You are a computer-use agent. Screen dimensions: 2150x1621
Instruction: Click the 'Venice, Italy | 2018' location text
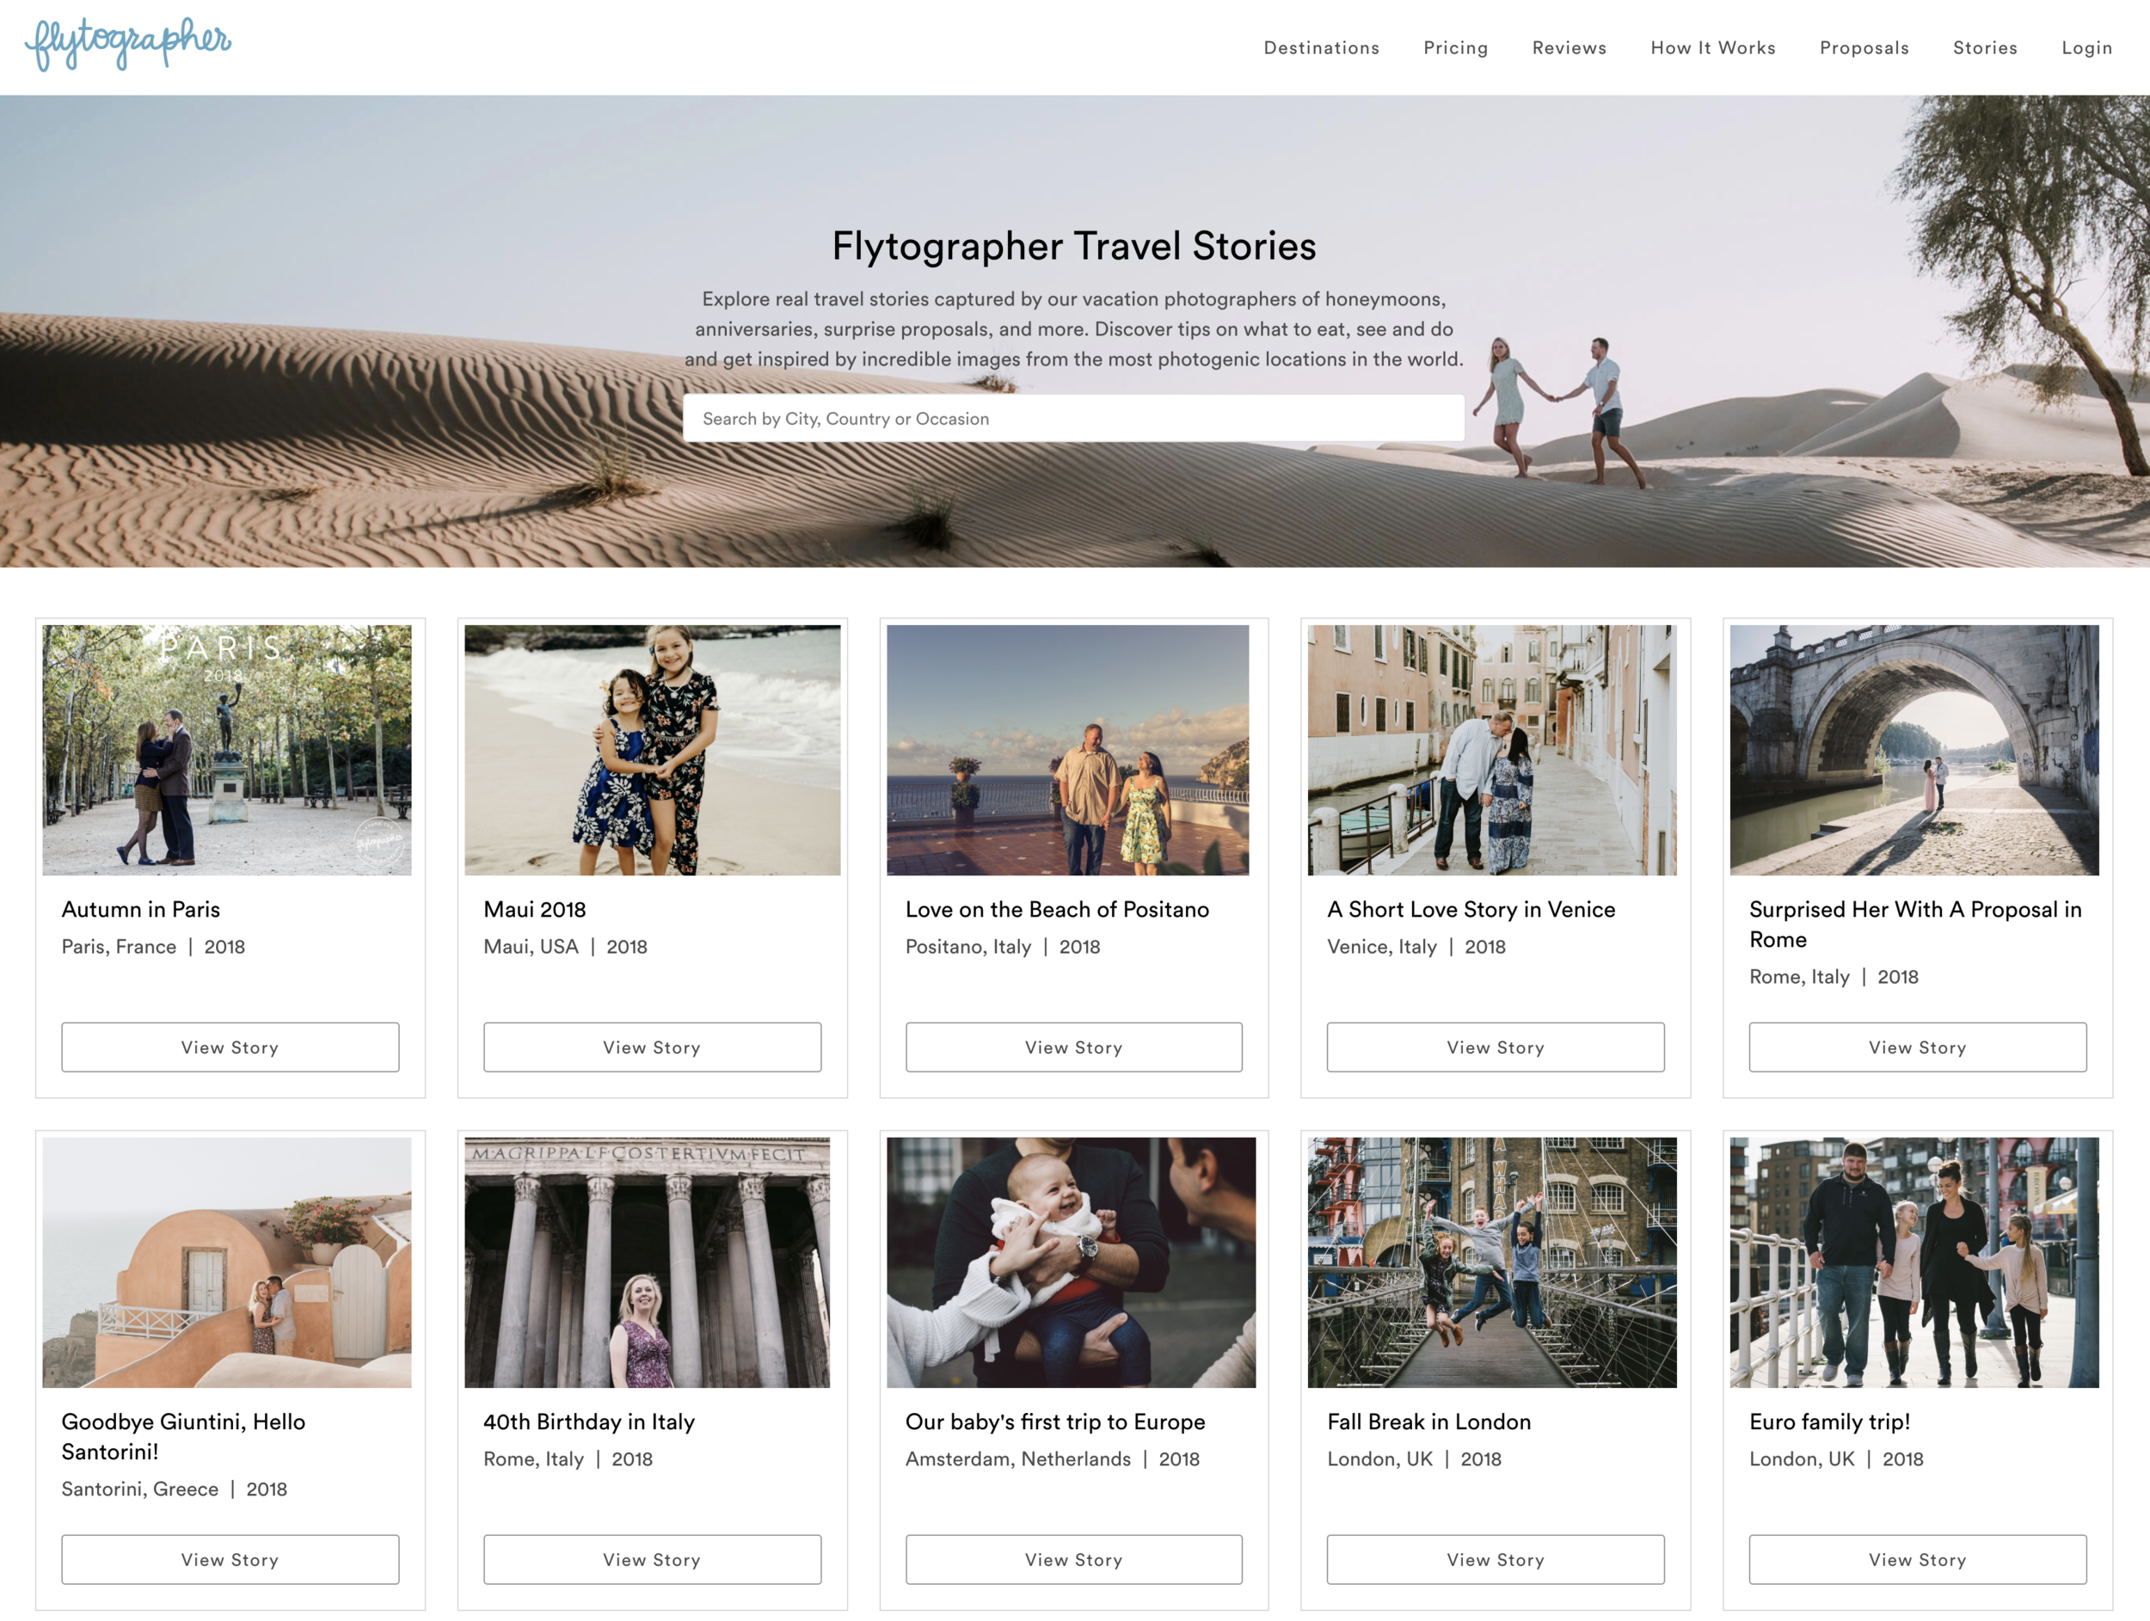[1416, 947]
